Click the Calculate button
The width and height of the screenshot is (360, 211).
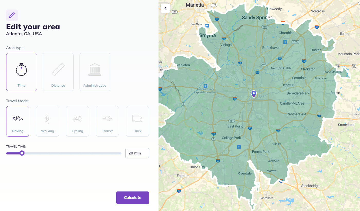(133, 198)
